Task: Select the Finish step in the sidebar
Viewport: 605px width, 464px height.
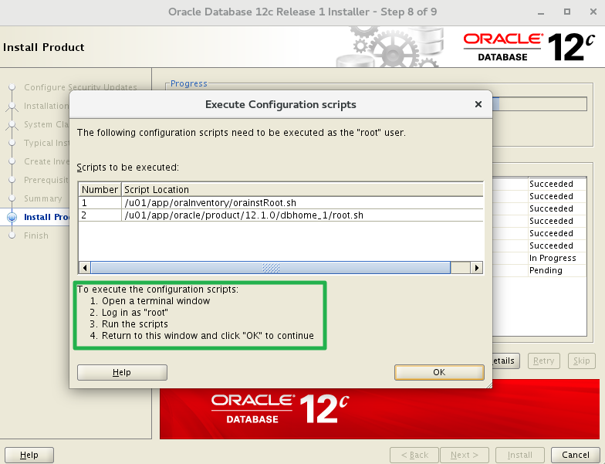Action: 35,235
